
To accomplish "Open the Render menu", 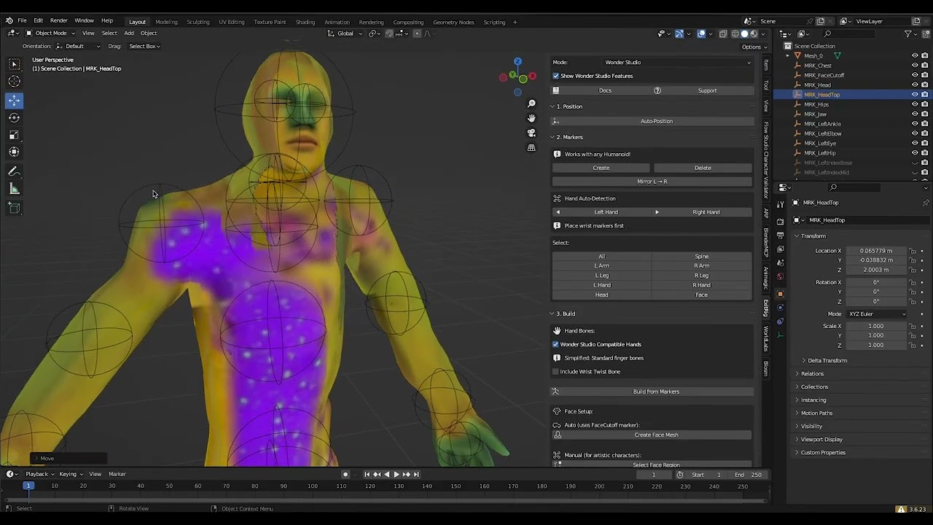I will [58, 20].
